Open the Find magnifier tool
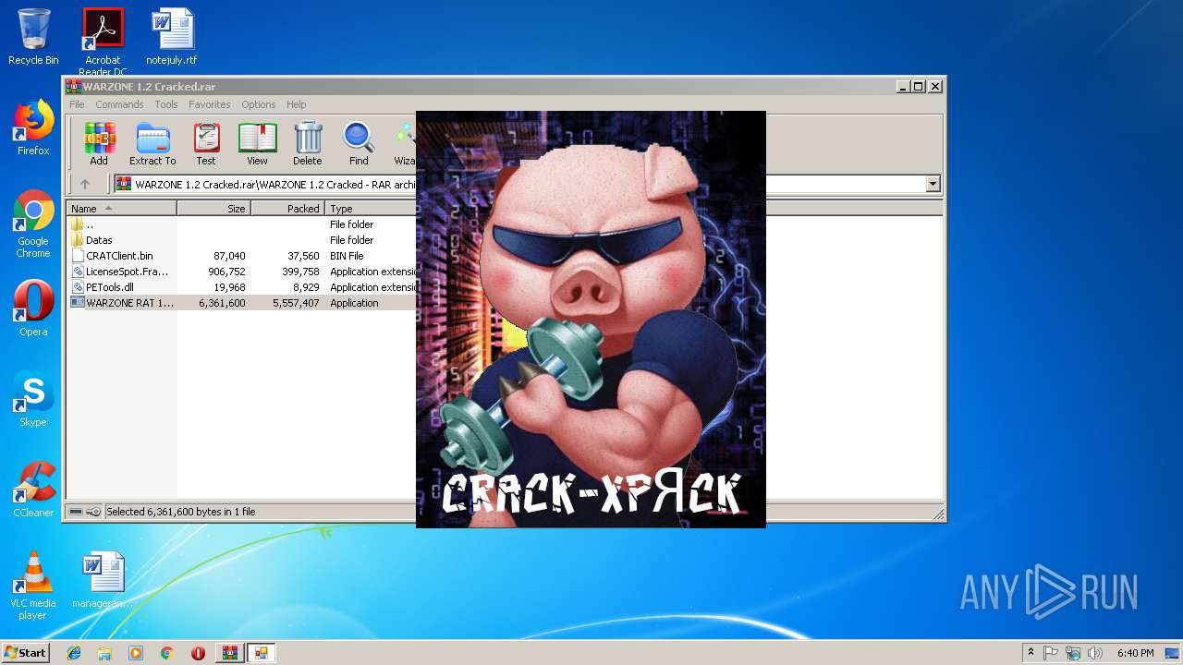The width and height of the screenshot is (1183, 665). (x=359, y=143)
